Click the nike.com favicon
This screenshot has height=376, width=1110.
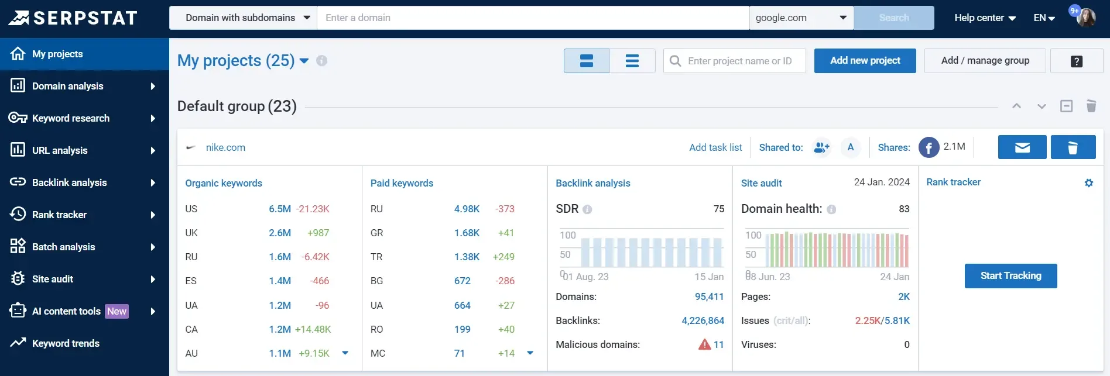tap(191, 147)
